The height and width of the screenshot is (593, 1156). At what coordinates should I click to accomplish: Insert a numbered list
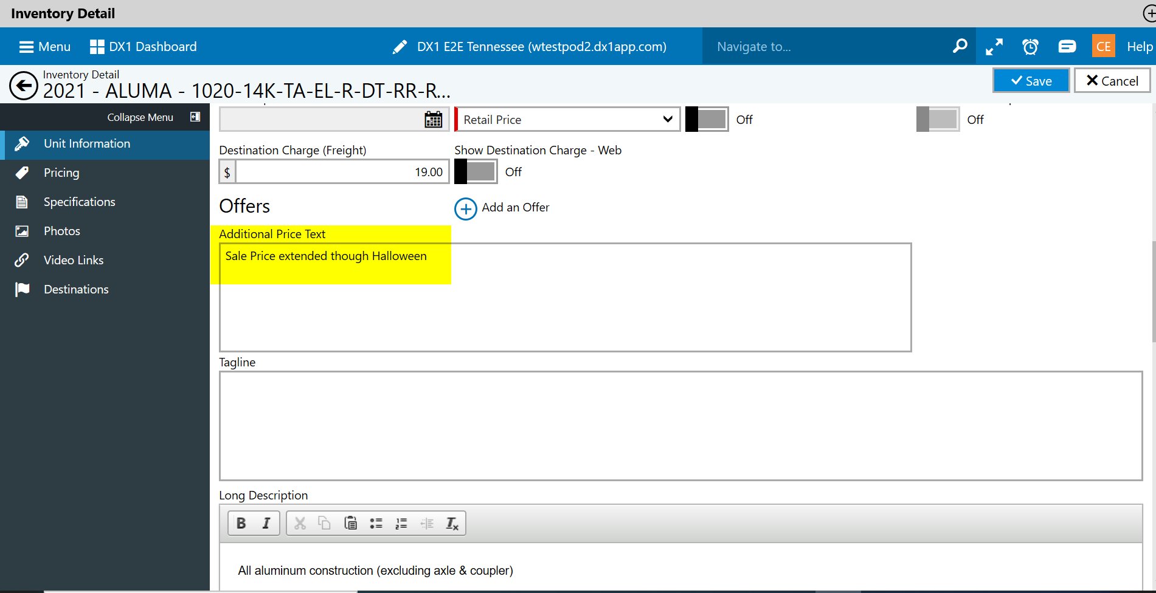(x=401, y=523)
